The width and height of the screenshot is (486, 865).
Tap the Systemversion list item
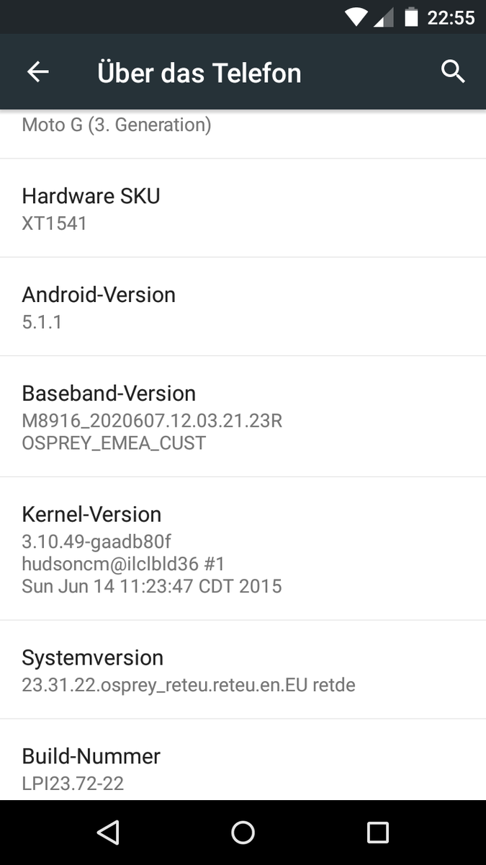pyautogui.click(x=243, y=670)
